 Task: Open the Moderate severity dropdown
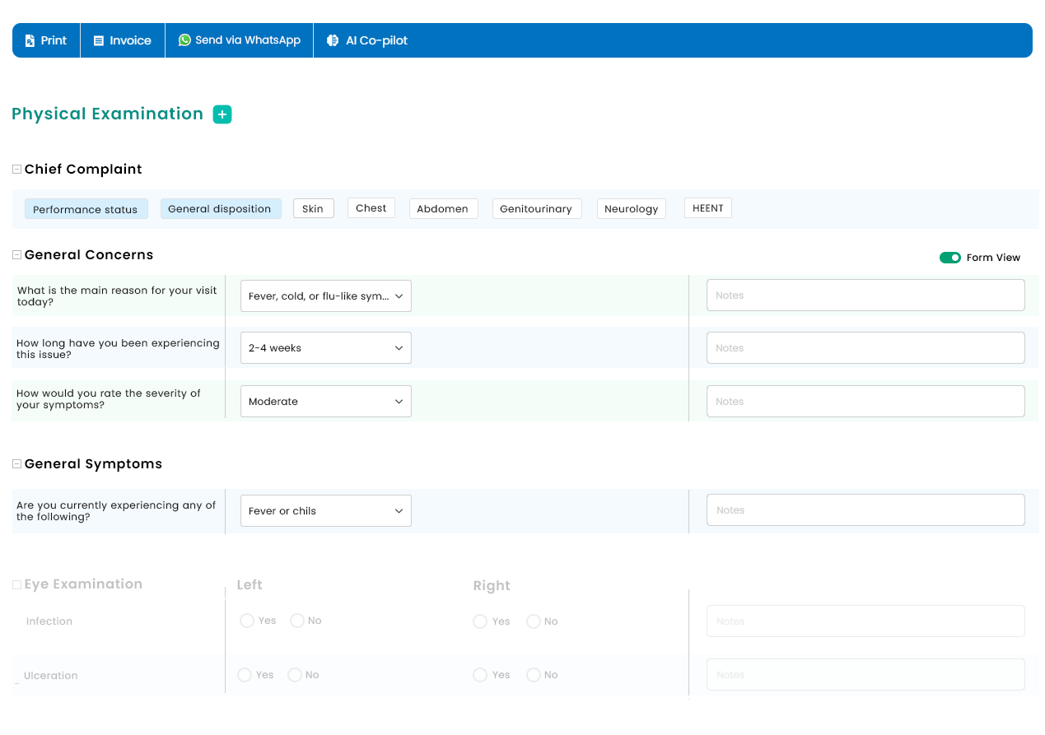325,402
